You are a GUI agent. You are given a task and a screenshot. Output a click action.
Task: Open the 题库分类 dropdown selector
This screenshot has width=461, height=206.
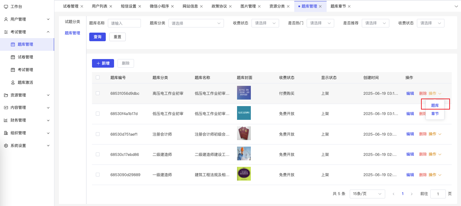[x=196, y=23]
